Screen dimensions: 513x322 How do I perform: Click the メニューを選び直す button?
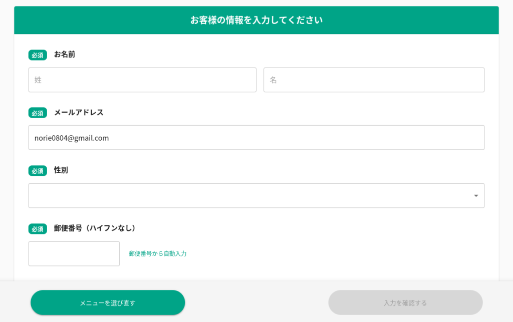pyautogui.click(x=108, y=302)
